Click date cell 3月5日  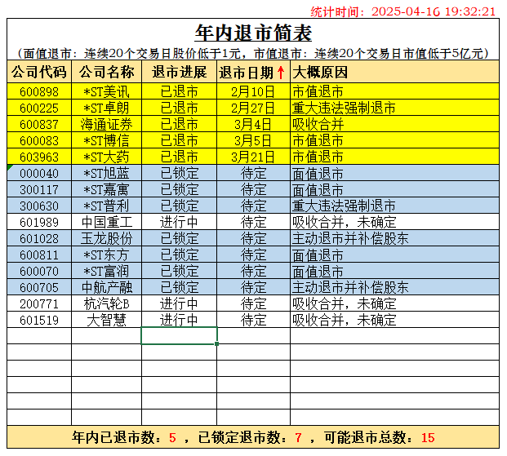tap(253, 140)
